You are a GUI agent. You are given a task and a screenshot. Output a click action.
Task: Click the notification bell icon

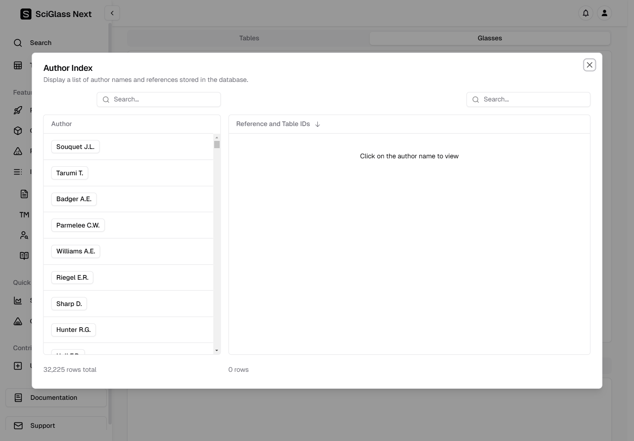586,13
